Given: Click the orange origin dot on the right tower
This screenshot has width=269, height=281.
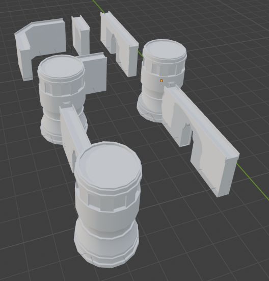Looking at the screenshot, I should [162, 81].
